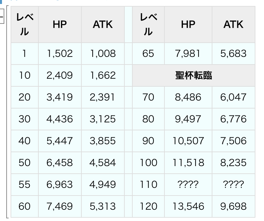The image size is (264, 221).
Task: Click the left レベル column header
Action: click(x=24, y=24)
